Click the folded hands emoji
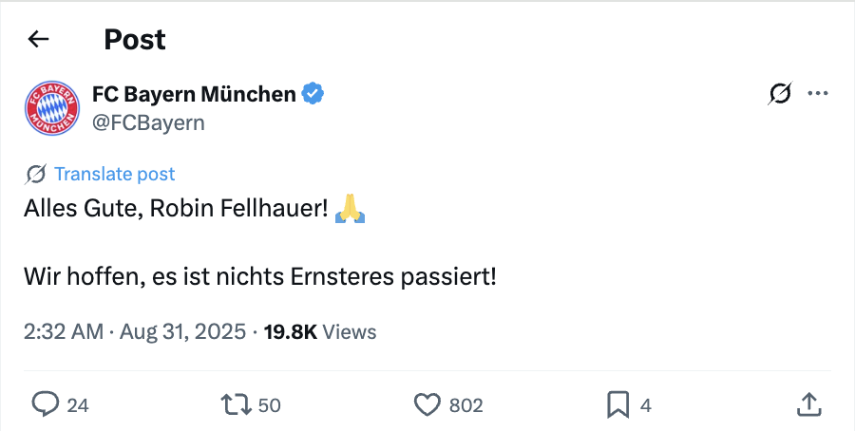Viewport: 855px width, 431px height. pyautogui.click(x=350, y=209)
